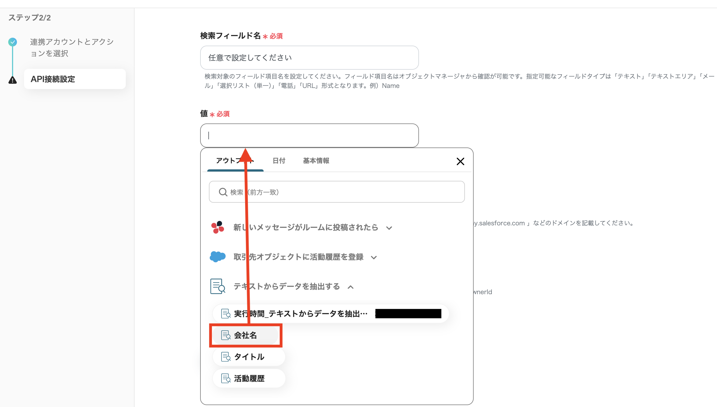Image resolution: width=717 pixels, height=407 pixels.
Task: Select the 会社名 output value
Action: click(245, 335)
